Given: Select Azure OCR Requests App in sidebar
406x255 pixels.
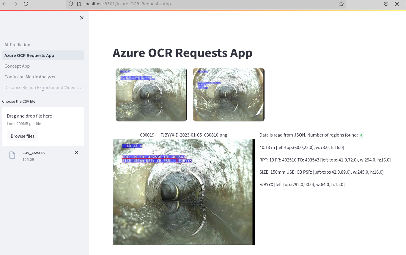Looking at the screenshot, I should [43, 55].
